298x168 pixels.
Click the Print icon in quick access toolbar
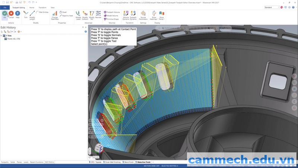click(17, 2)
